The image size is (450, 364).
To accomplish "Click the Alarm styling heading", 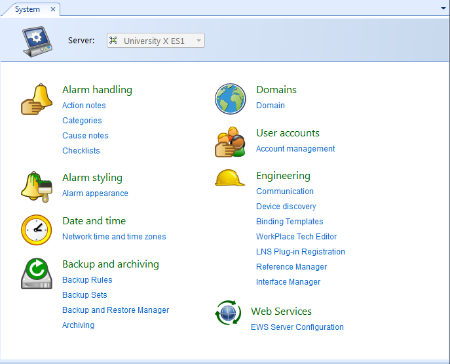I will (x=92, y=178).
